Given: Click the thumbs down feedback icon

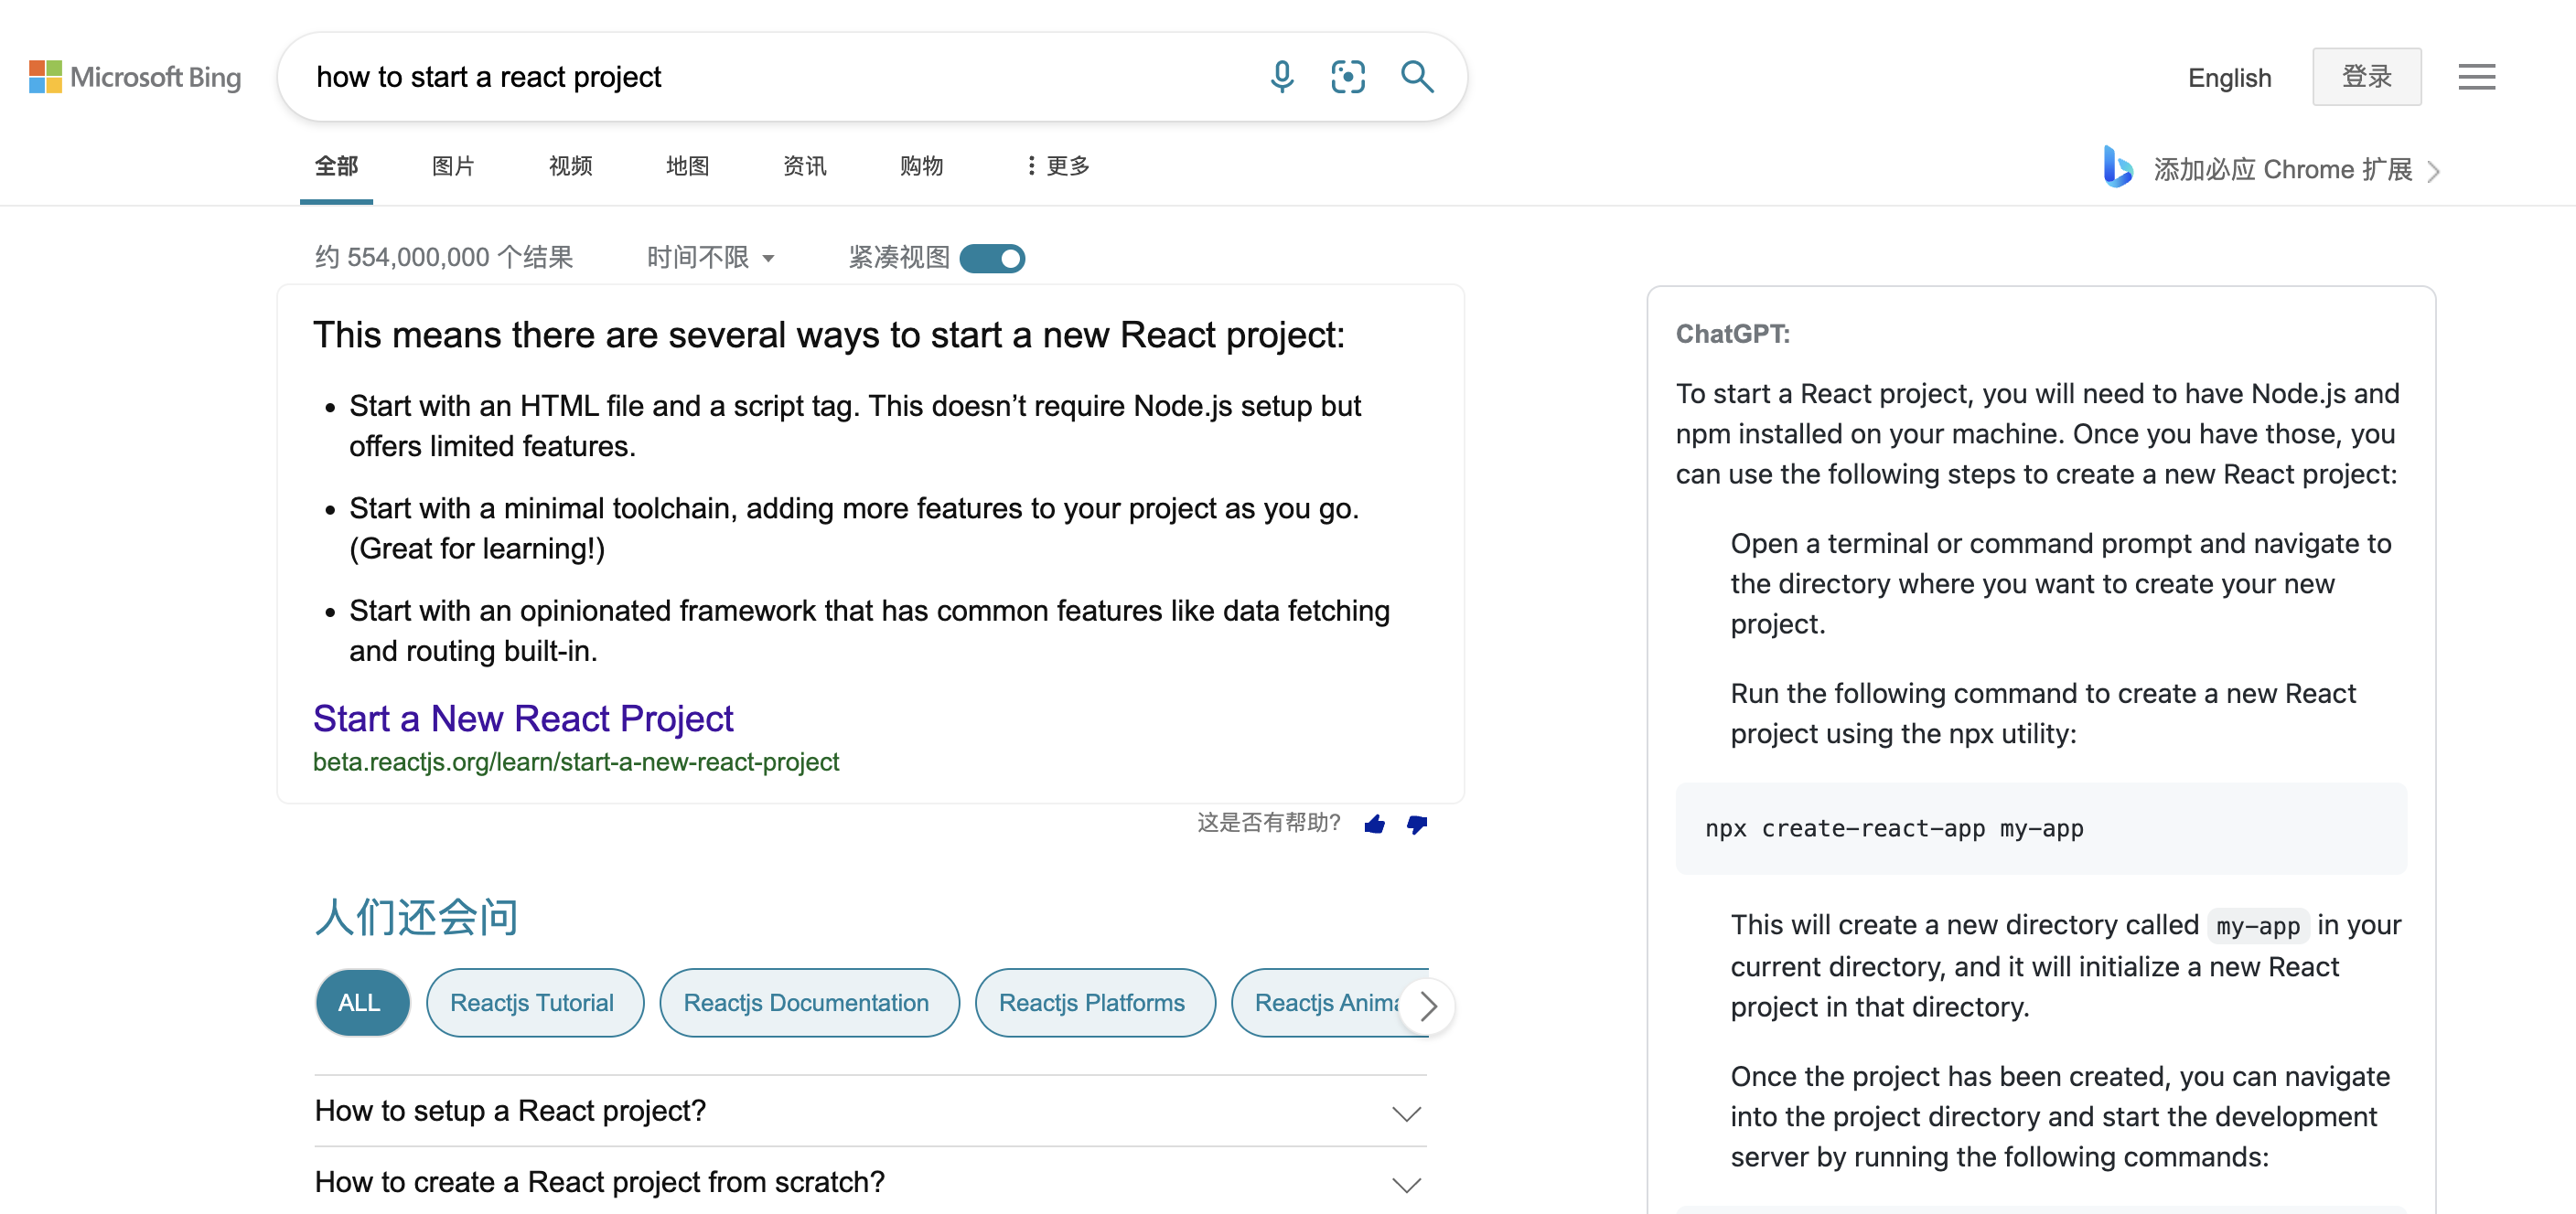Looking at the screenshot, I should tap(1416, 824).
